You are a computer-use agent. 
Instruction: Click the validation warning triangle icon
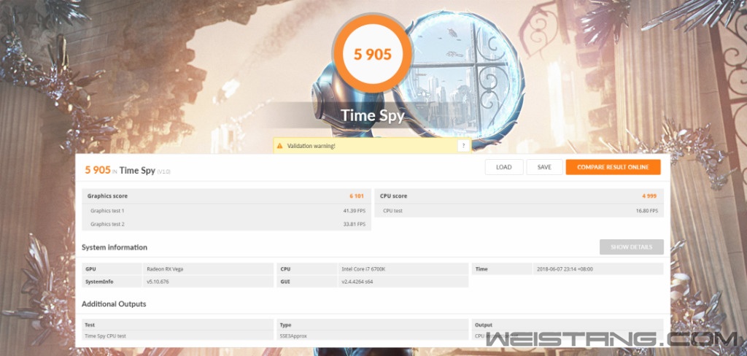click(x=279, y=146)
